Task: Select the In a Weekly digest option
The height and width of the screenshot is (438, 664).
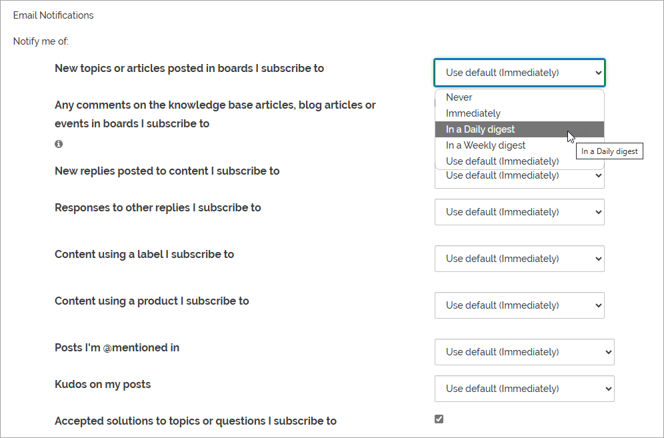Action: (x=486, y=145)
